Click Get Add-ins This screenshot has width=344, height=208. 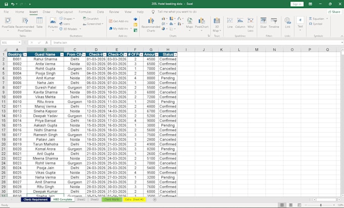click(119, 21)
